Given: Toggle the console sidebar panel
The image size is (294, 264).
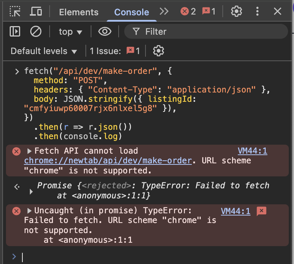Looking at the screenshot, I should [x=15, y=32].
